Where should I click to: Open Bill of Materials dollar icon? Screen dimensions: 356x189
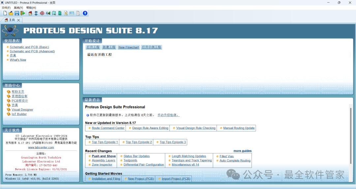coord(66,13)
